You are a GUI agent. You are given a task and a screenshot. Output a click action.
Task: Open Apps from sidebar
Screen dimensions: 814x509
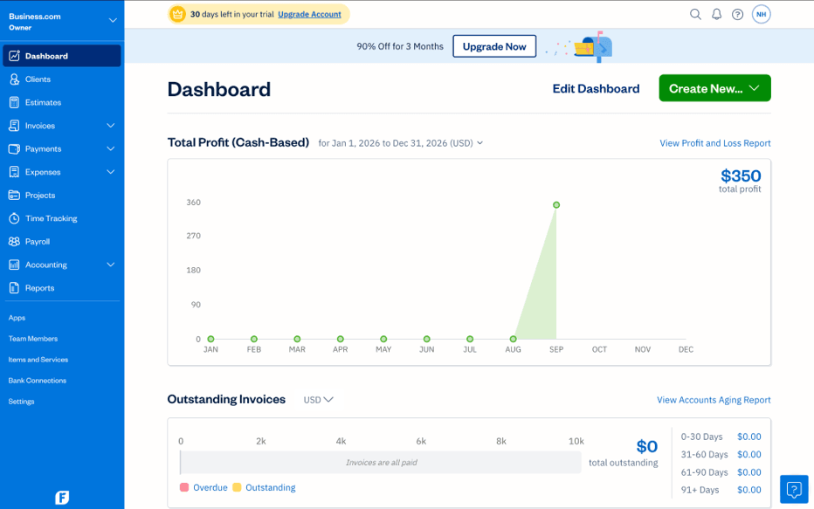(17, 318)
